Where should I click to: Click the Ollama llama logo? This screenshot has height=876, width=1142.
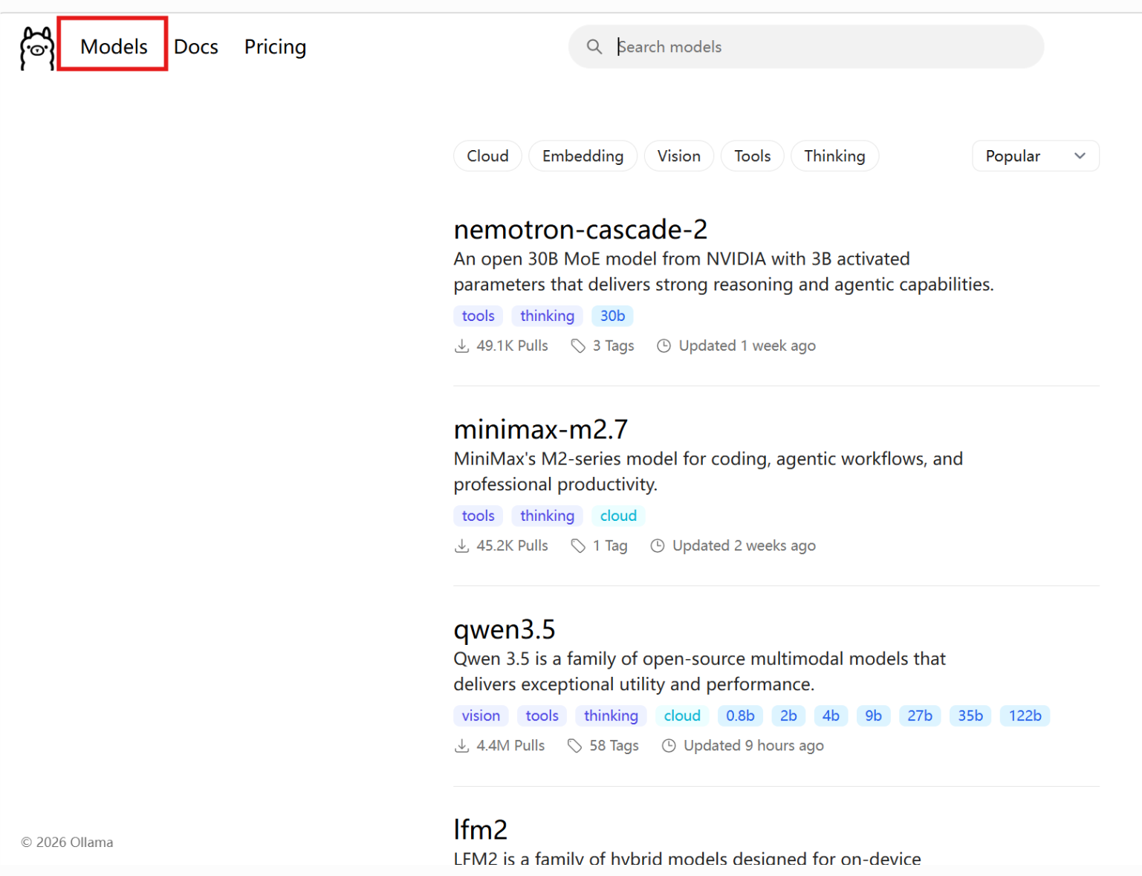click(x=36, y=48)
